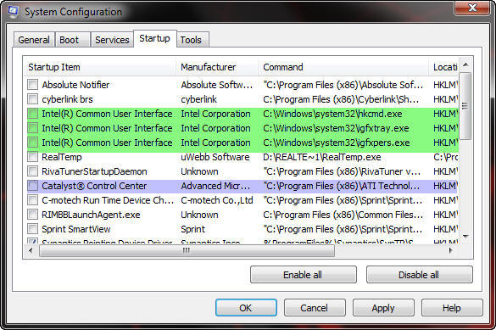The image size is (496, 330).
Task: Click the RealTemp.exe command path
Action: [322, 157]
